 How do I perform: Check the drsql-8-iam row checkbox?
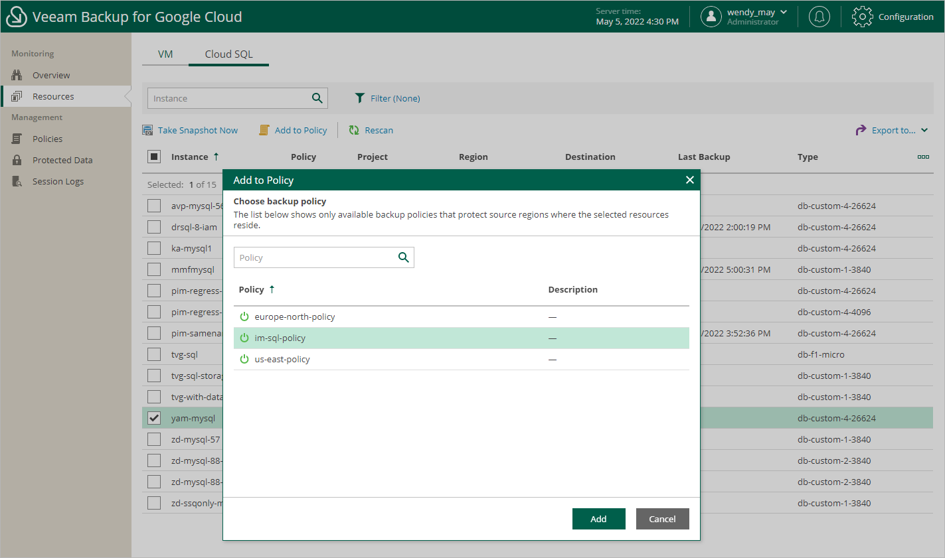coord(154,227)
